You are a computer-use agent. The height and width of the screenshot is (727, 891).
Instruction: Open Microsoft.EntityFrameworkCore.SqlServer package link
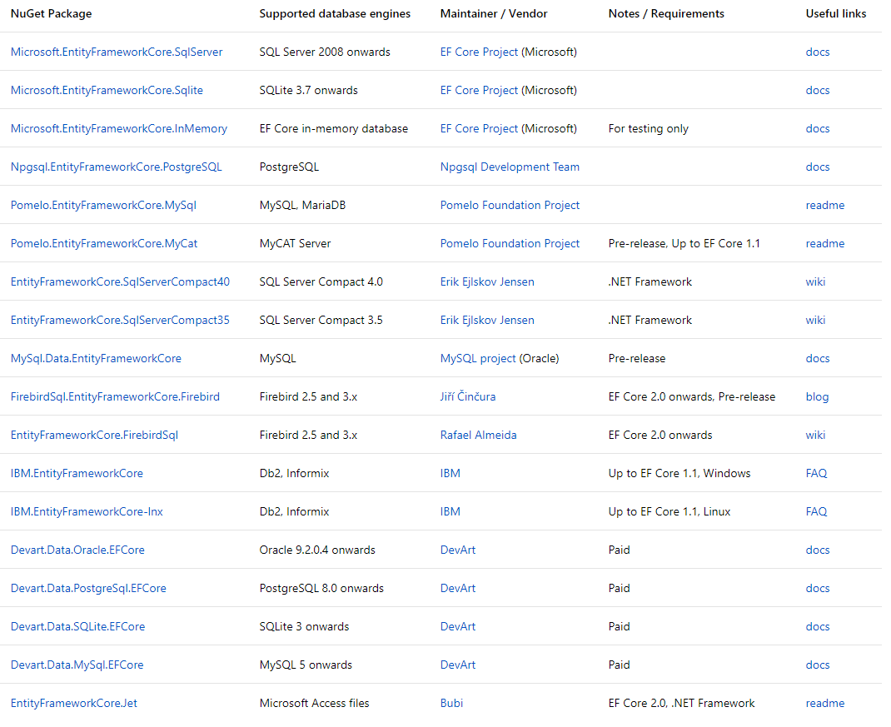pos(117,52)
